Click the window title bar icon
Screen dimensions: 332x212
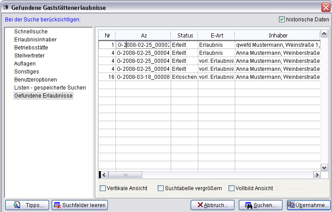coord(6,7)
